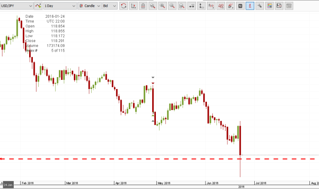Image resolution: width=319 pixels, height=189 pixels.
Task: Click the grey down triangle marker above May
Action: (x=153, y=78)
